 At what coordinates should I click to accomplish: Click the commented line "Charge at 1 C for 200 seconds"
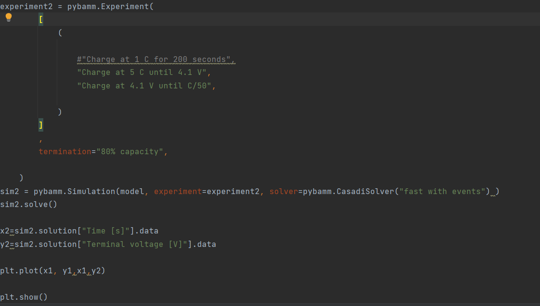point(156,60)
